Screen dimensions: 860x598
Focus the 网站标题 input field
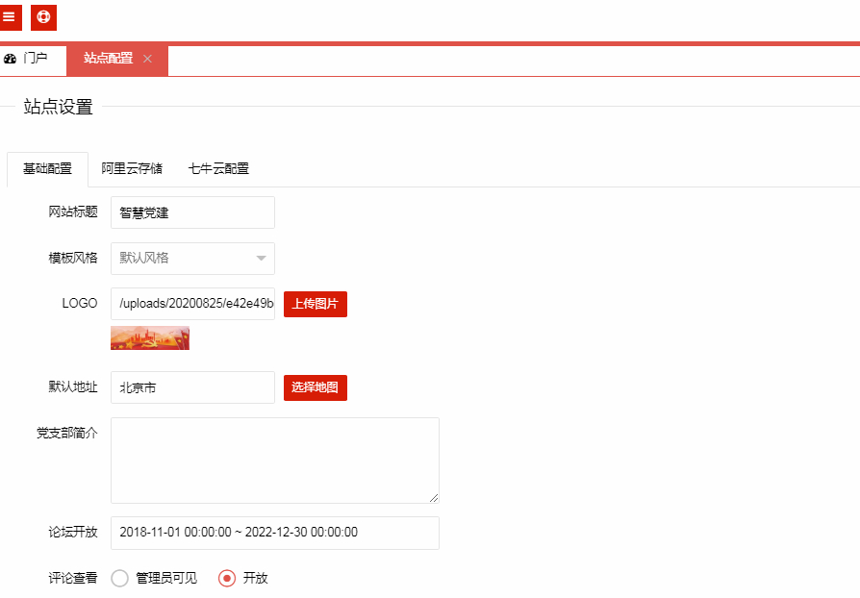click(192, 212)
